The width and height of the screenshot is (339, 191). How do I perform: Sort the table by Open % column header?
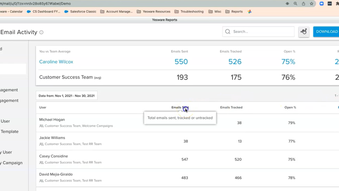click(290, 107)
